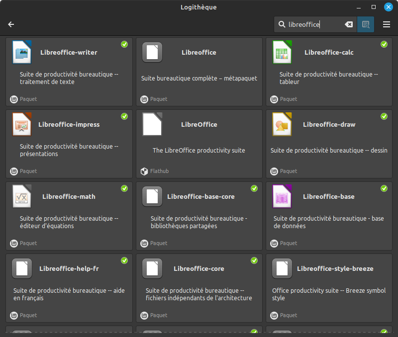Open the Libreoffice-draw title

click(x=329, y=124)
